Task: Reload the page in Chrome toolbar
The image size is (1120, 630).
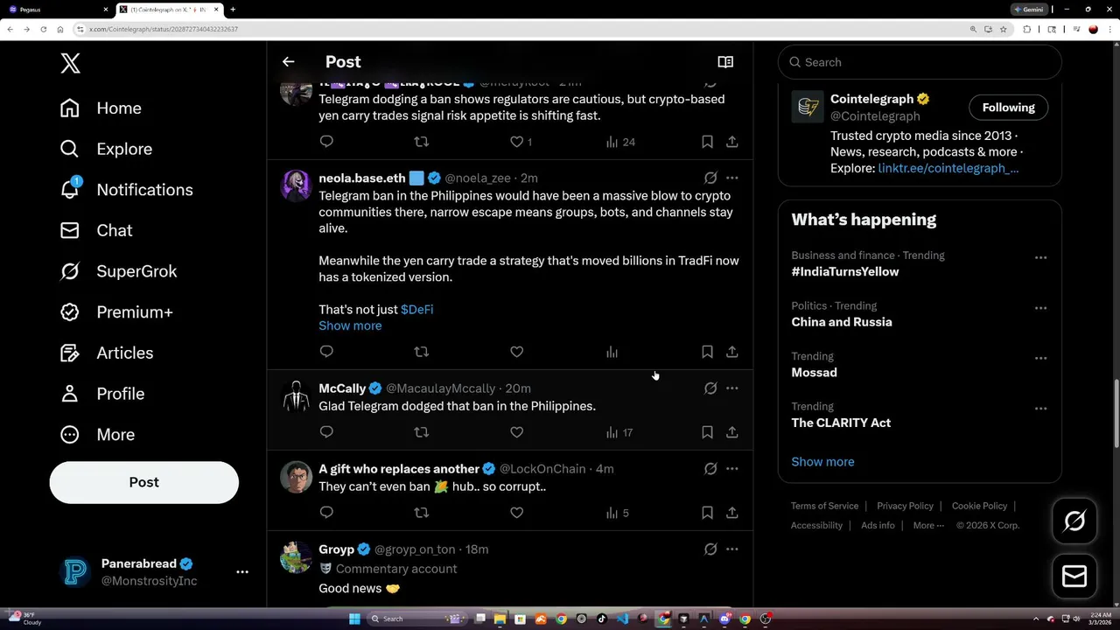Action: coord(43,29)
